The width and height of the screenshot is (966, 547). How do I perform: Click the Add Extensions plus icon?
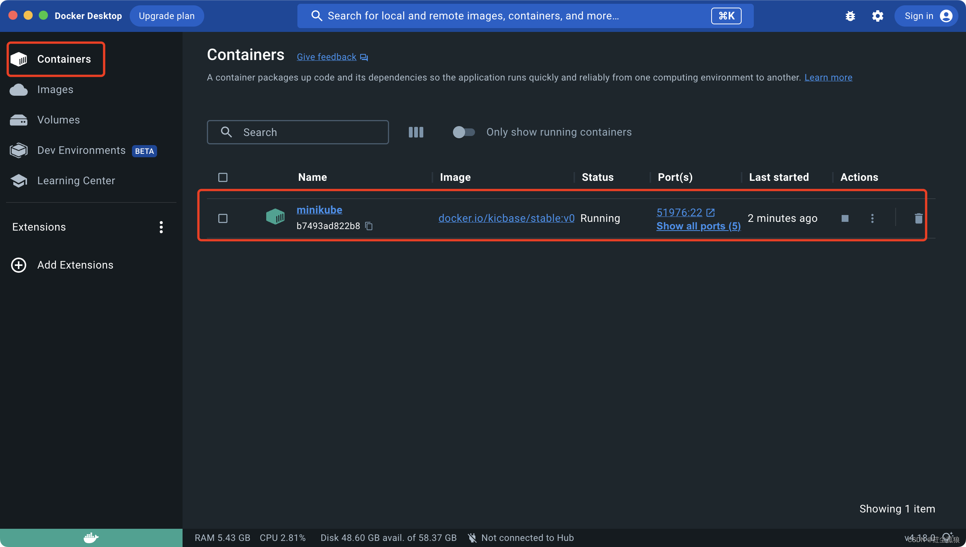tap(19, 265)
